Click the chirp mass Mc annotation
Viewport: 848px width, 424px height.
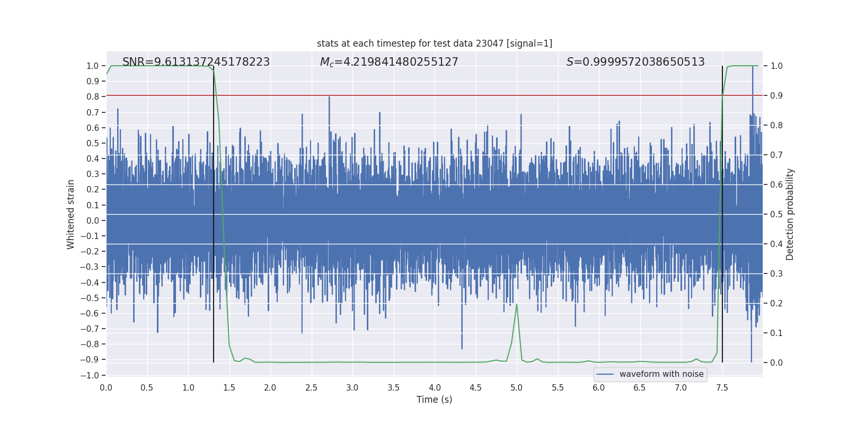pos(388,62)
